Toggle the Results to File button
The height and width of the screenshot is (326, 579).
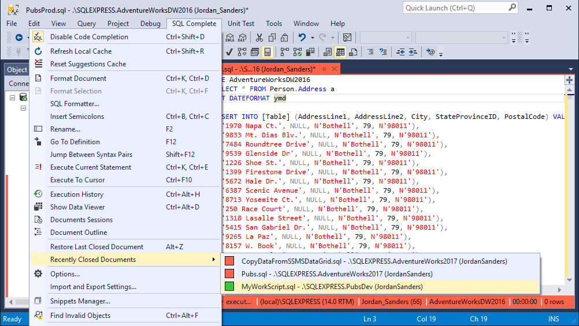(353, 52)
